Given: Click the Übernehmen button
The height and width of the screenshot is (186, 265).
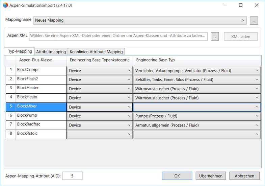Looking at the screenshot, I should click(x=211, y=176).
